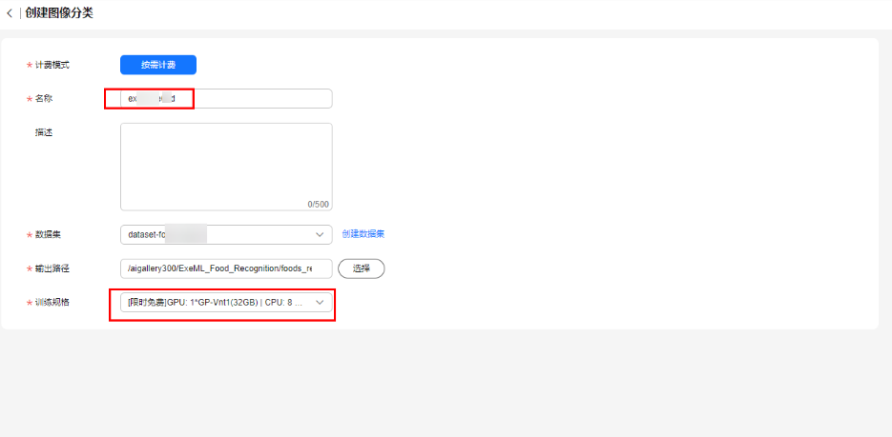
Task: Click the 训练规格 field label
Action: pos(52,303)
